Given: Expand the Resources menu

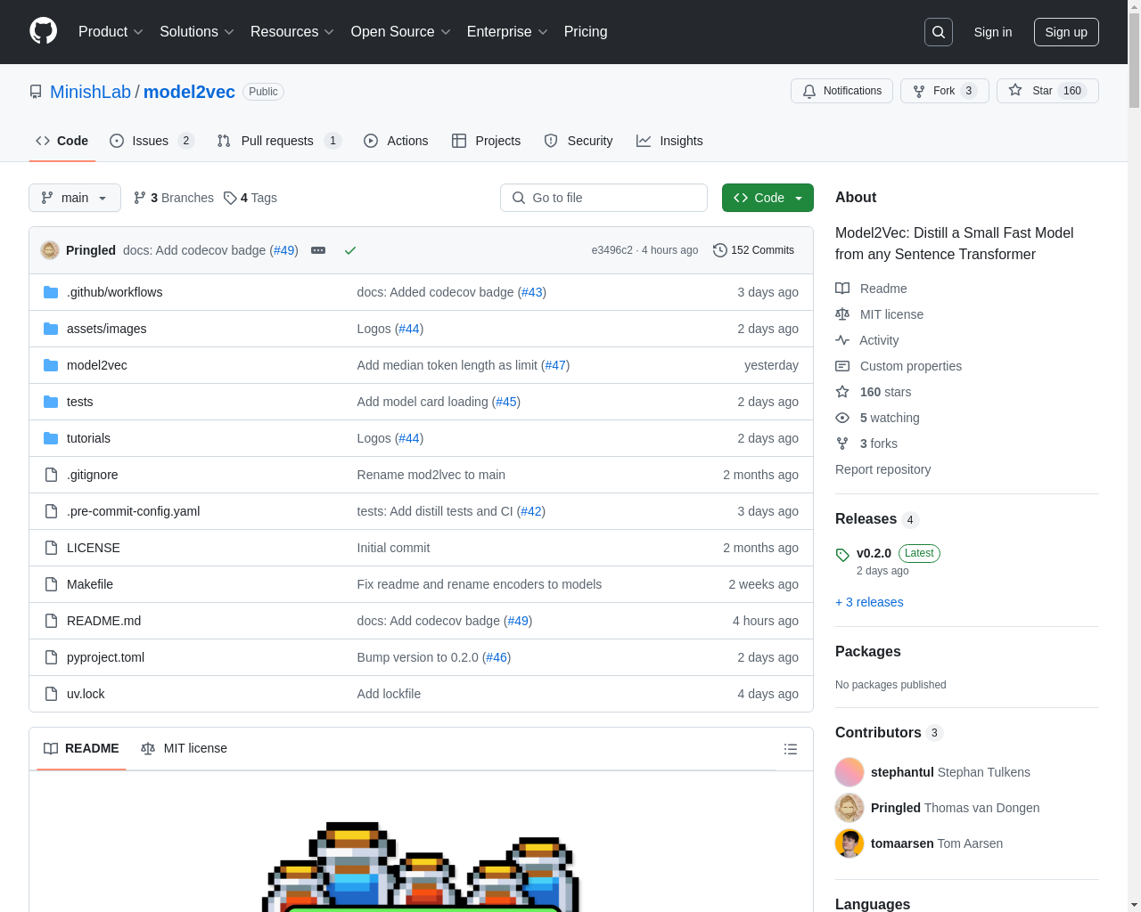Looking at the screenshot, I should tap(292, 32).
